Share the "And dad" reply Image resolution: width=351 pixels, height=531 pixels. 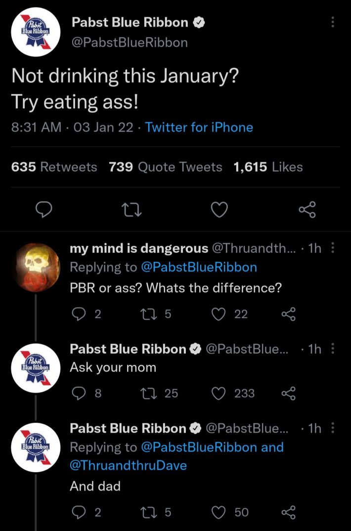[x=288, y=512]
